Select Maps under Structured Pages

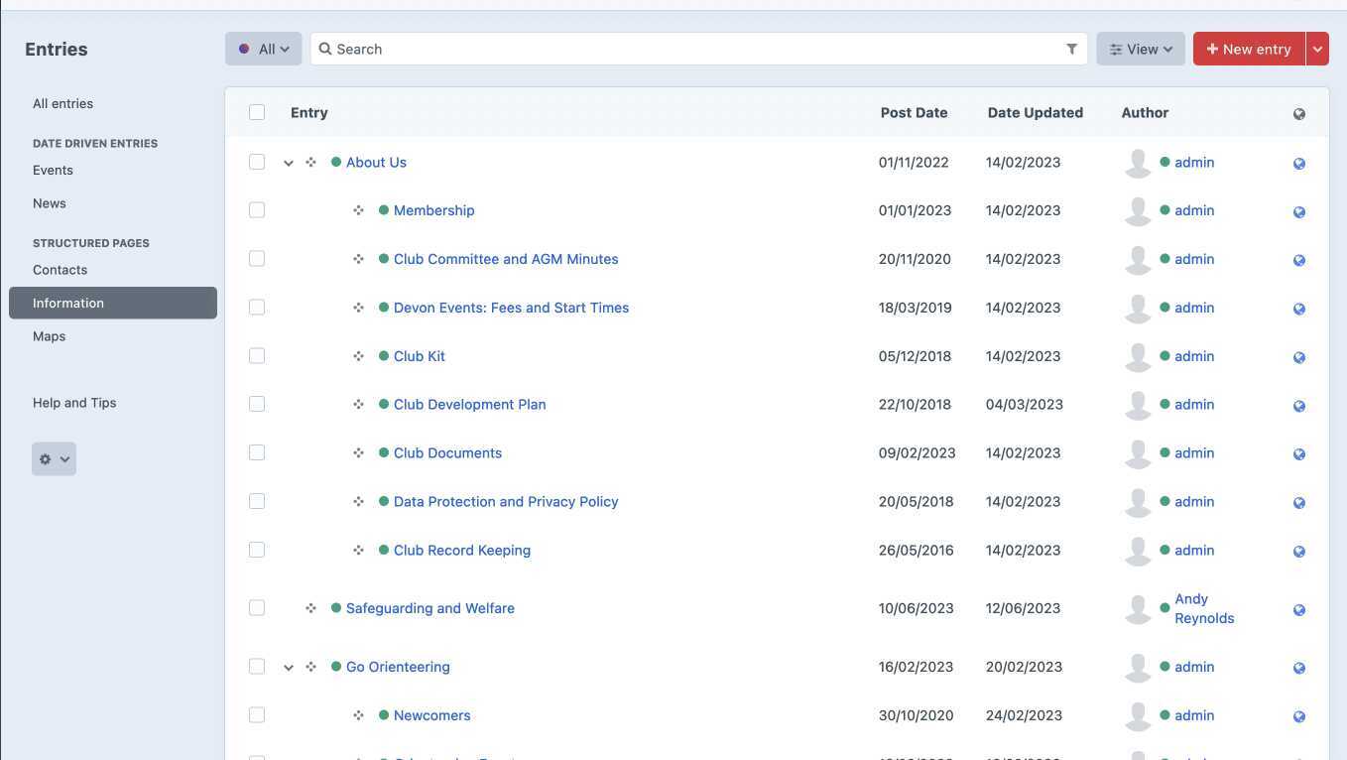click(49, 335)
